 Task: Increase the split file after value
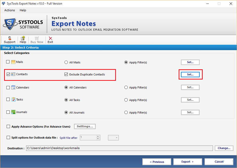[x=98, y=136]
